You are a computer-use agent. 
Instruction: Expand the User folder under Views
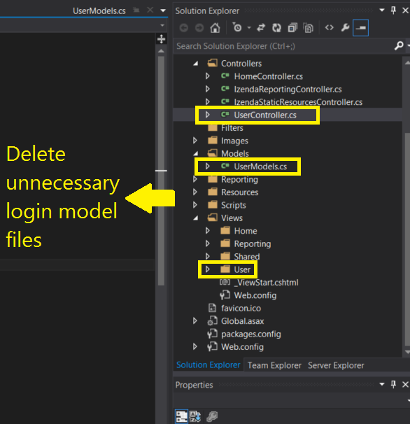coord(207,269)
